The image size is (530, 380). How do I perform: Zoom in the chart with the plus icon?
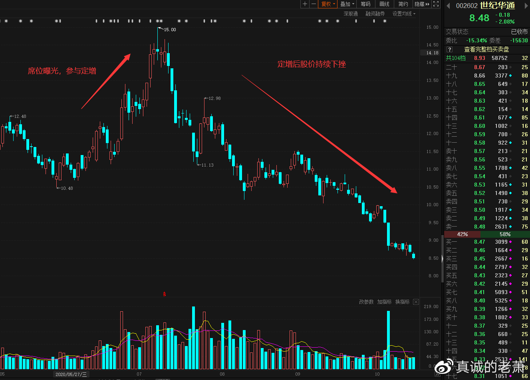(x=305, y=4)
